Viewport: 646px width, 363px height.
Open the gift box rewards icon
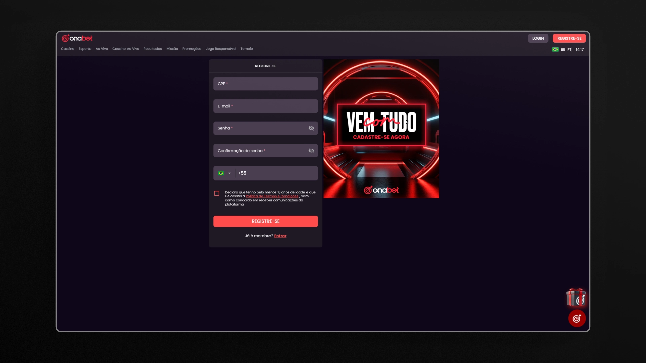pos(576,297)
